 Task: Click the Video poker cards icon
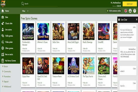click(3, 42)
